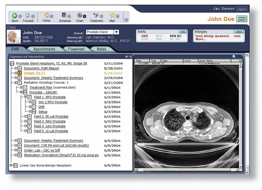
Task: Click the Home house icon
Action: click(46, 15)
